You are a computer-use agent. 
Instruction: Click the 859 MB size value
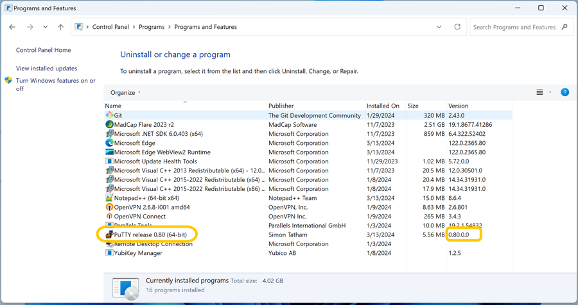[434, 133]
